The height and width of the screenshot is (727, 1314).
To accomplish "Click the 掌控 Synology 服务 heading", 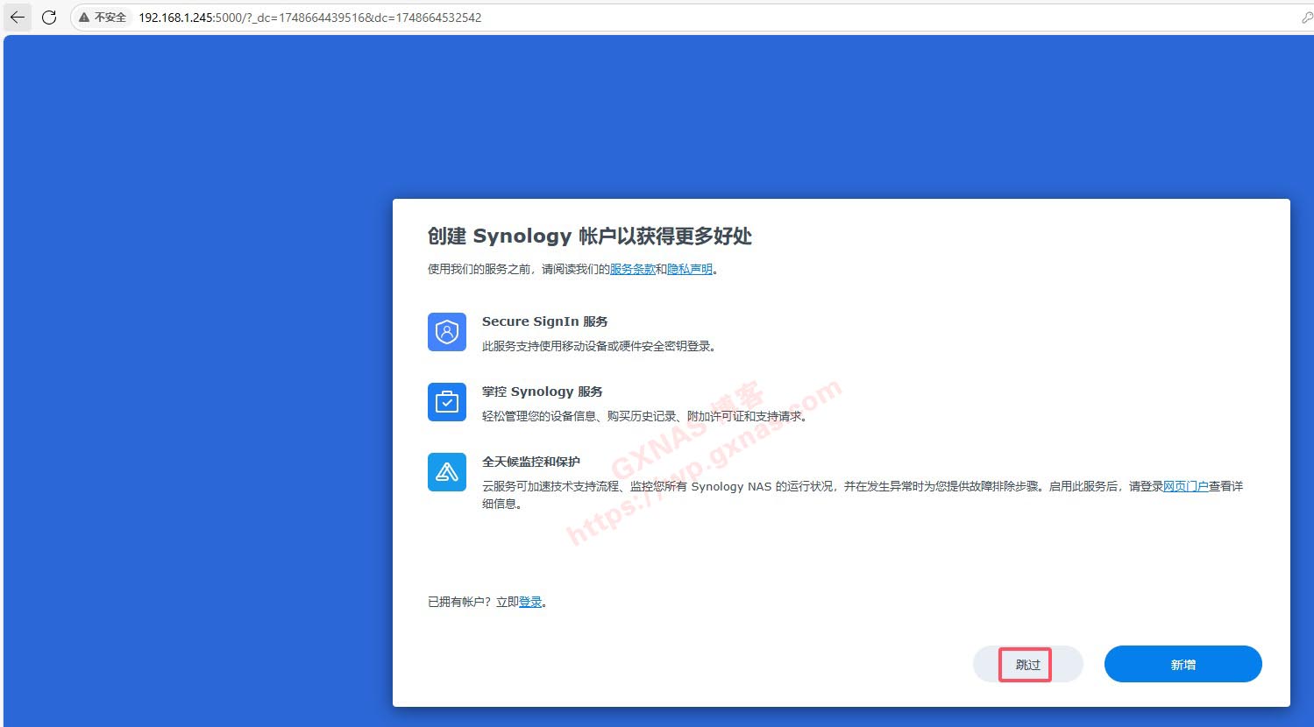I will pos(542,392).
